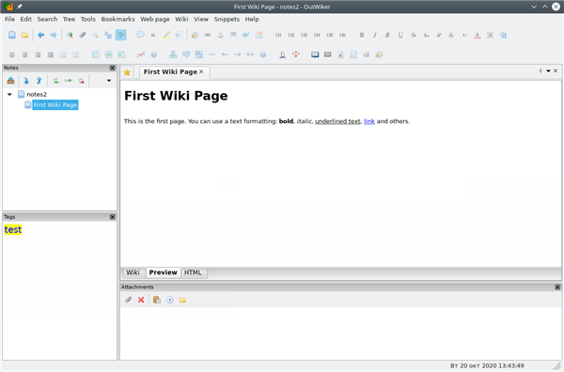Select First Wiki Page in the tree
Screen dimensions: 564x372
pyautogui.click(x=55, y=105)
